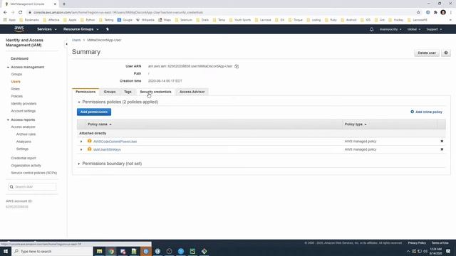Sort by Policy name column
The width and height of the screenshot is (456, 256).
[100, 124]
